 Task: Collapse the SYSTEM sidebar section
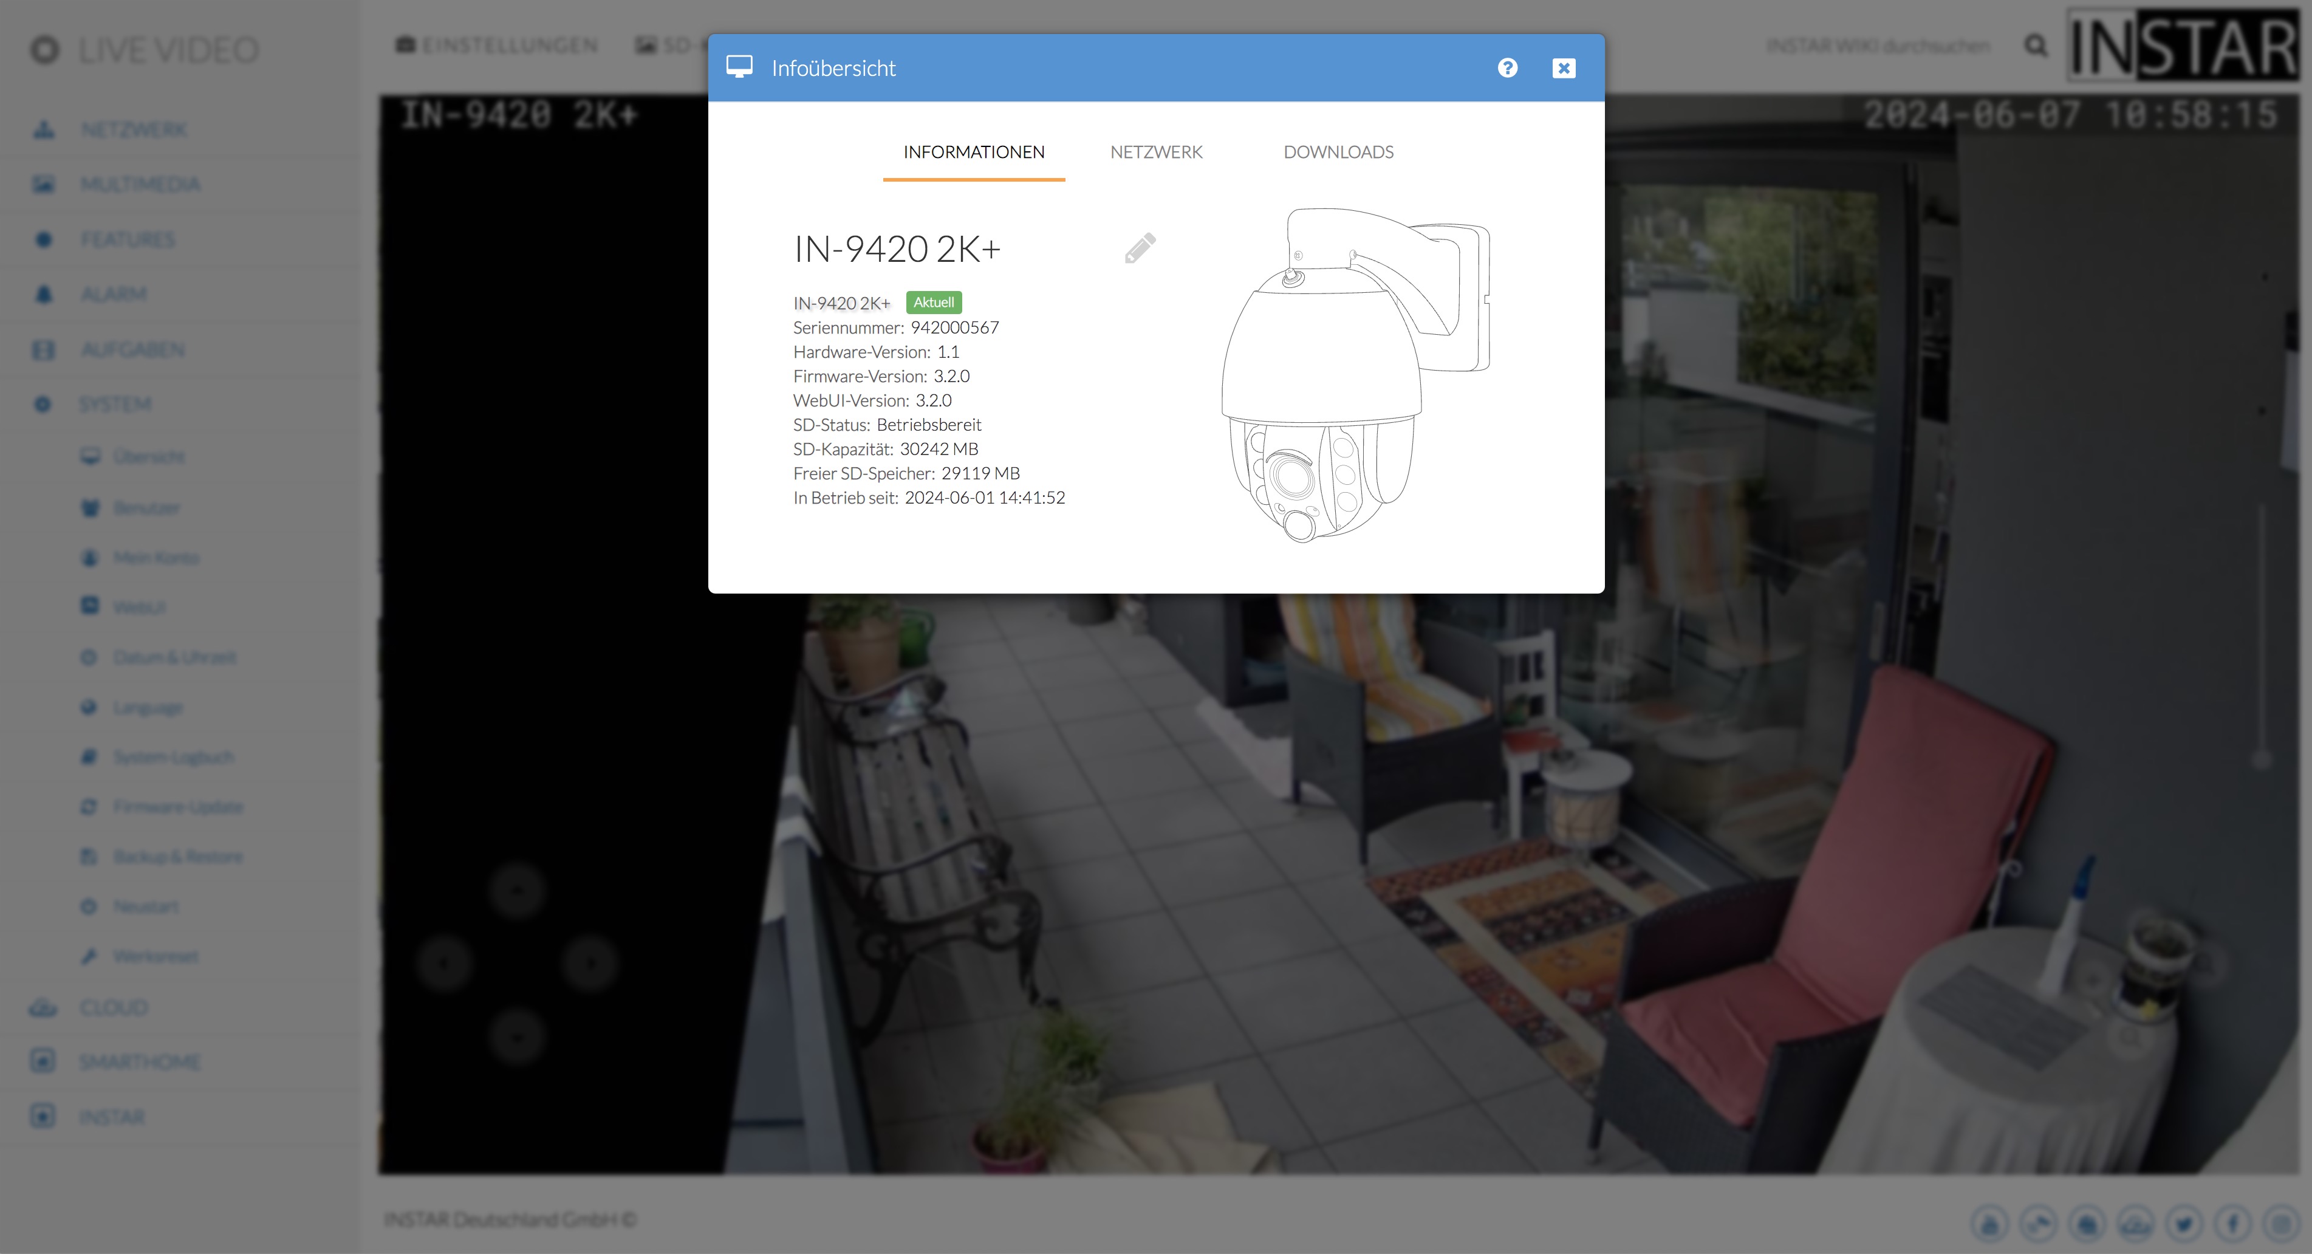(x=115, y=405)
